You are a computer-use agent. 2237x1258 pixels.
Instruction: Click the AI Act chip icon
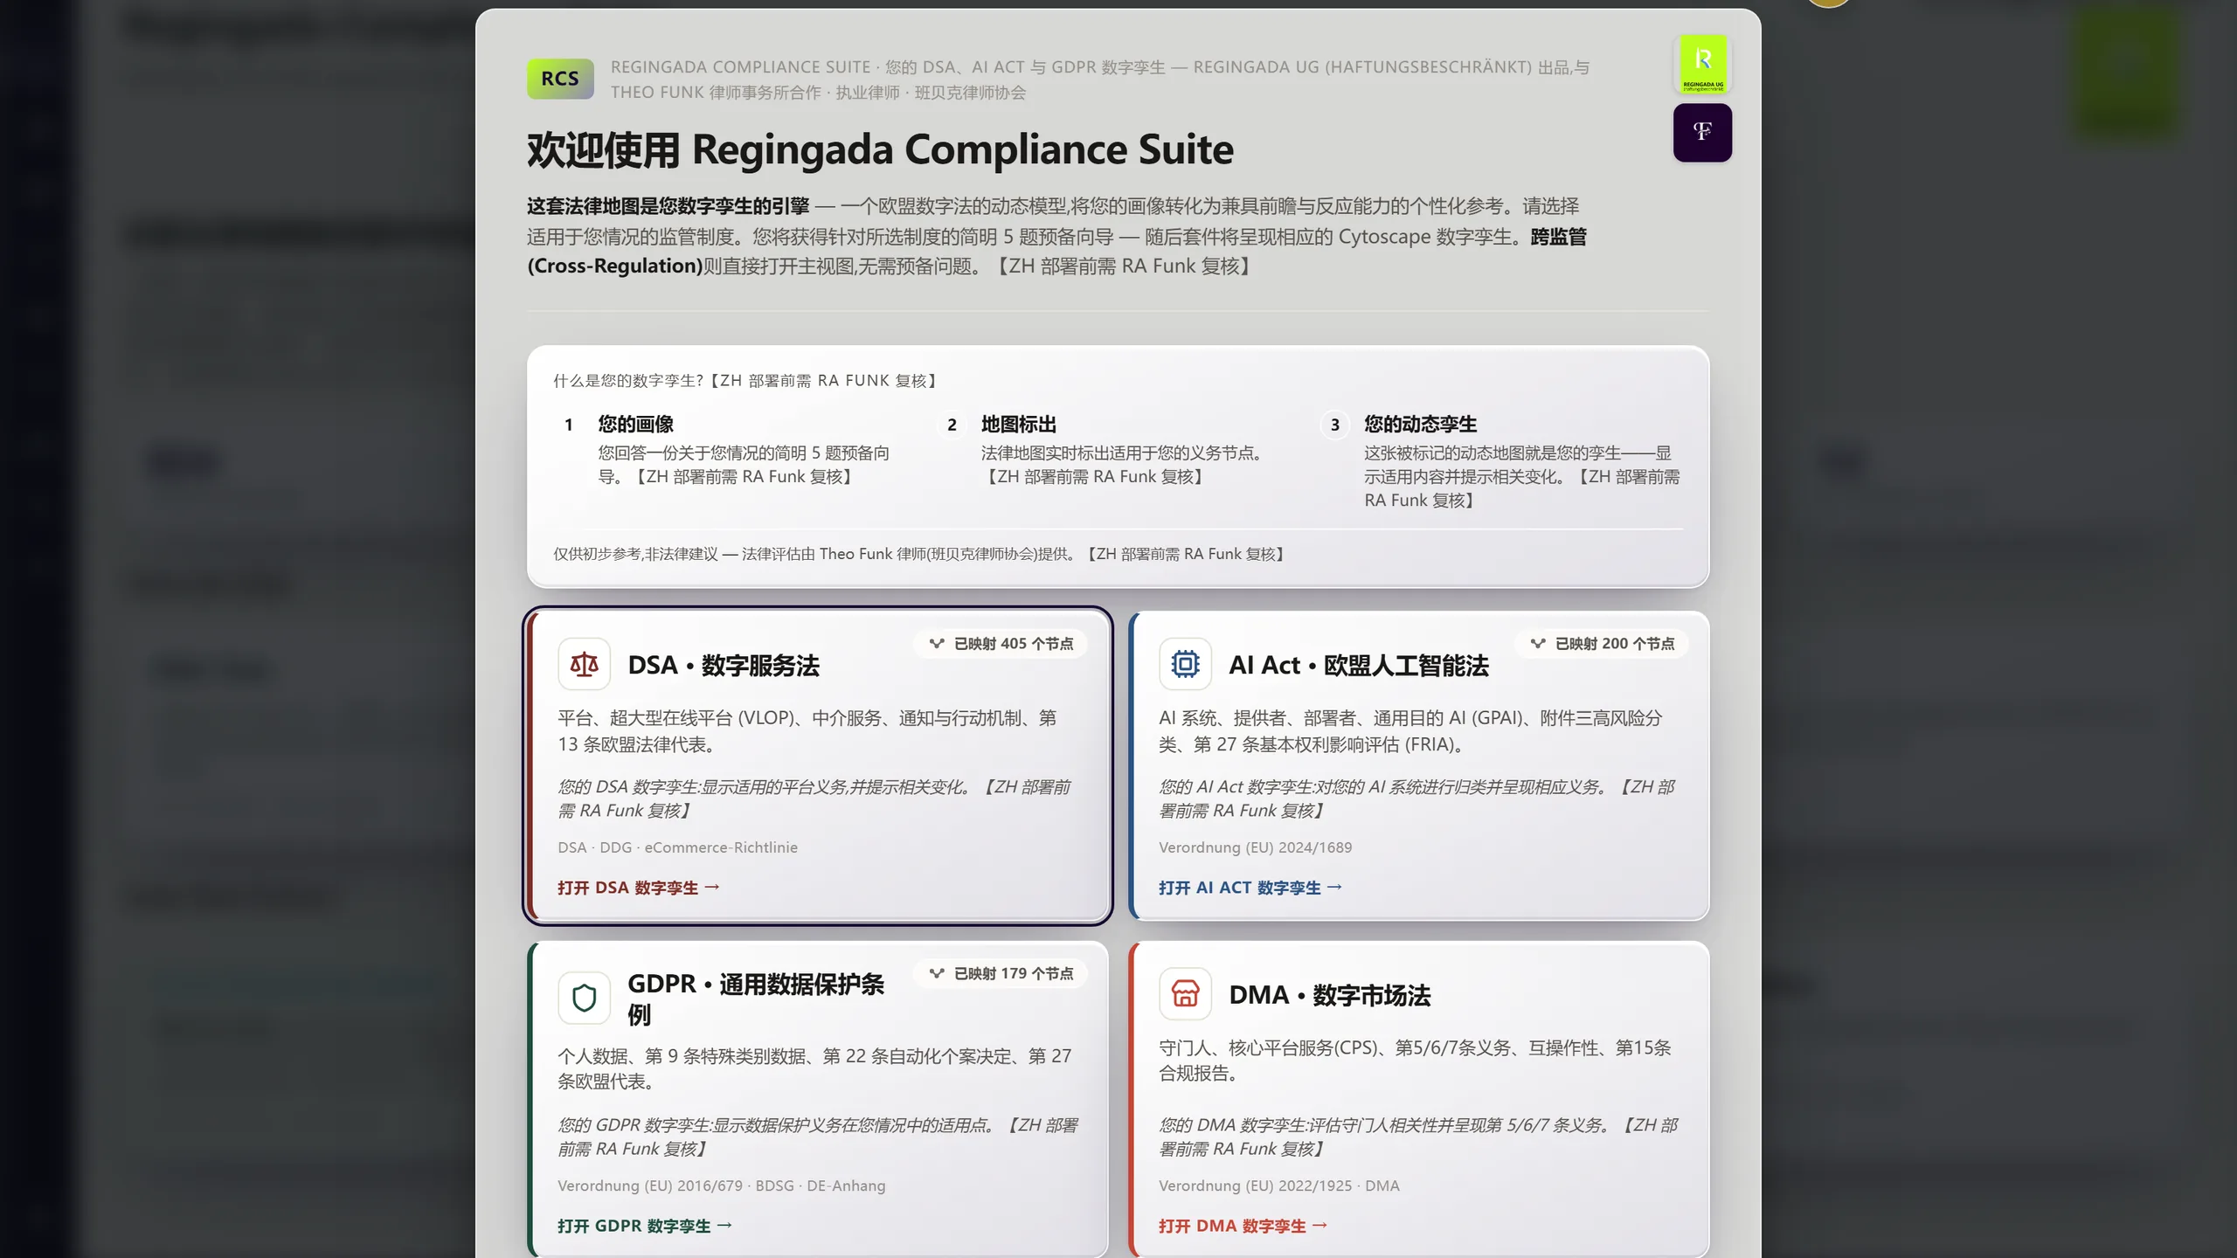click(x=1185, y=665)
